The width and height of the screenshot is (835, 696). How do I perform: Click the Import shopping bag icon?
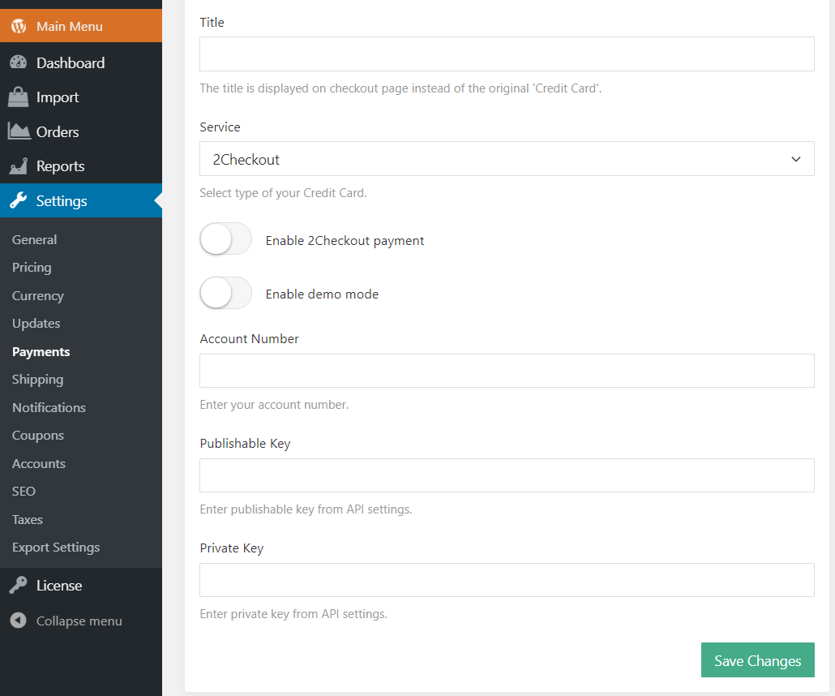point(18,97)
